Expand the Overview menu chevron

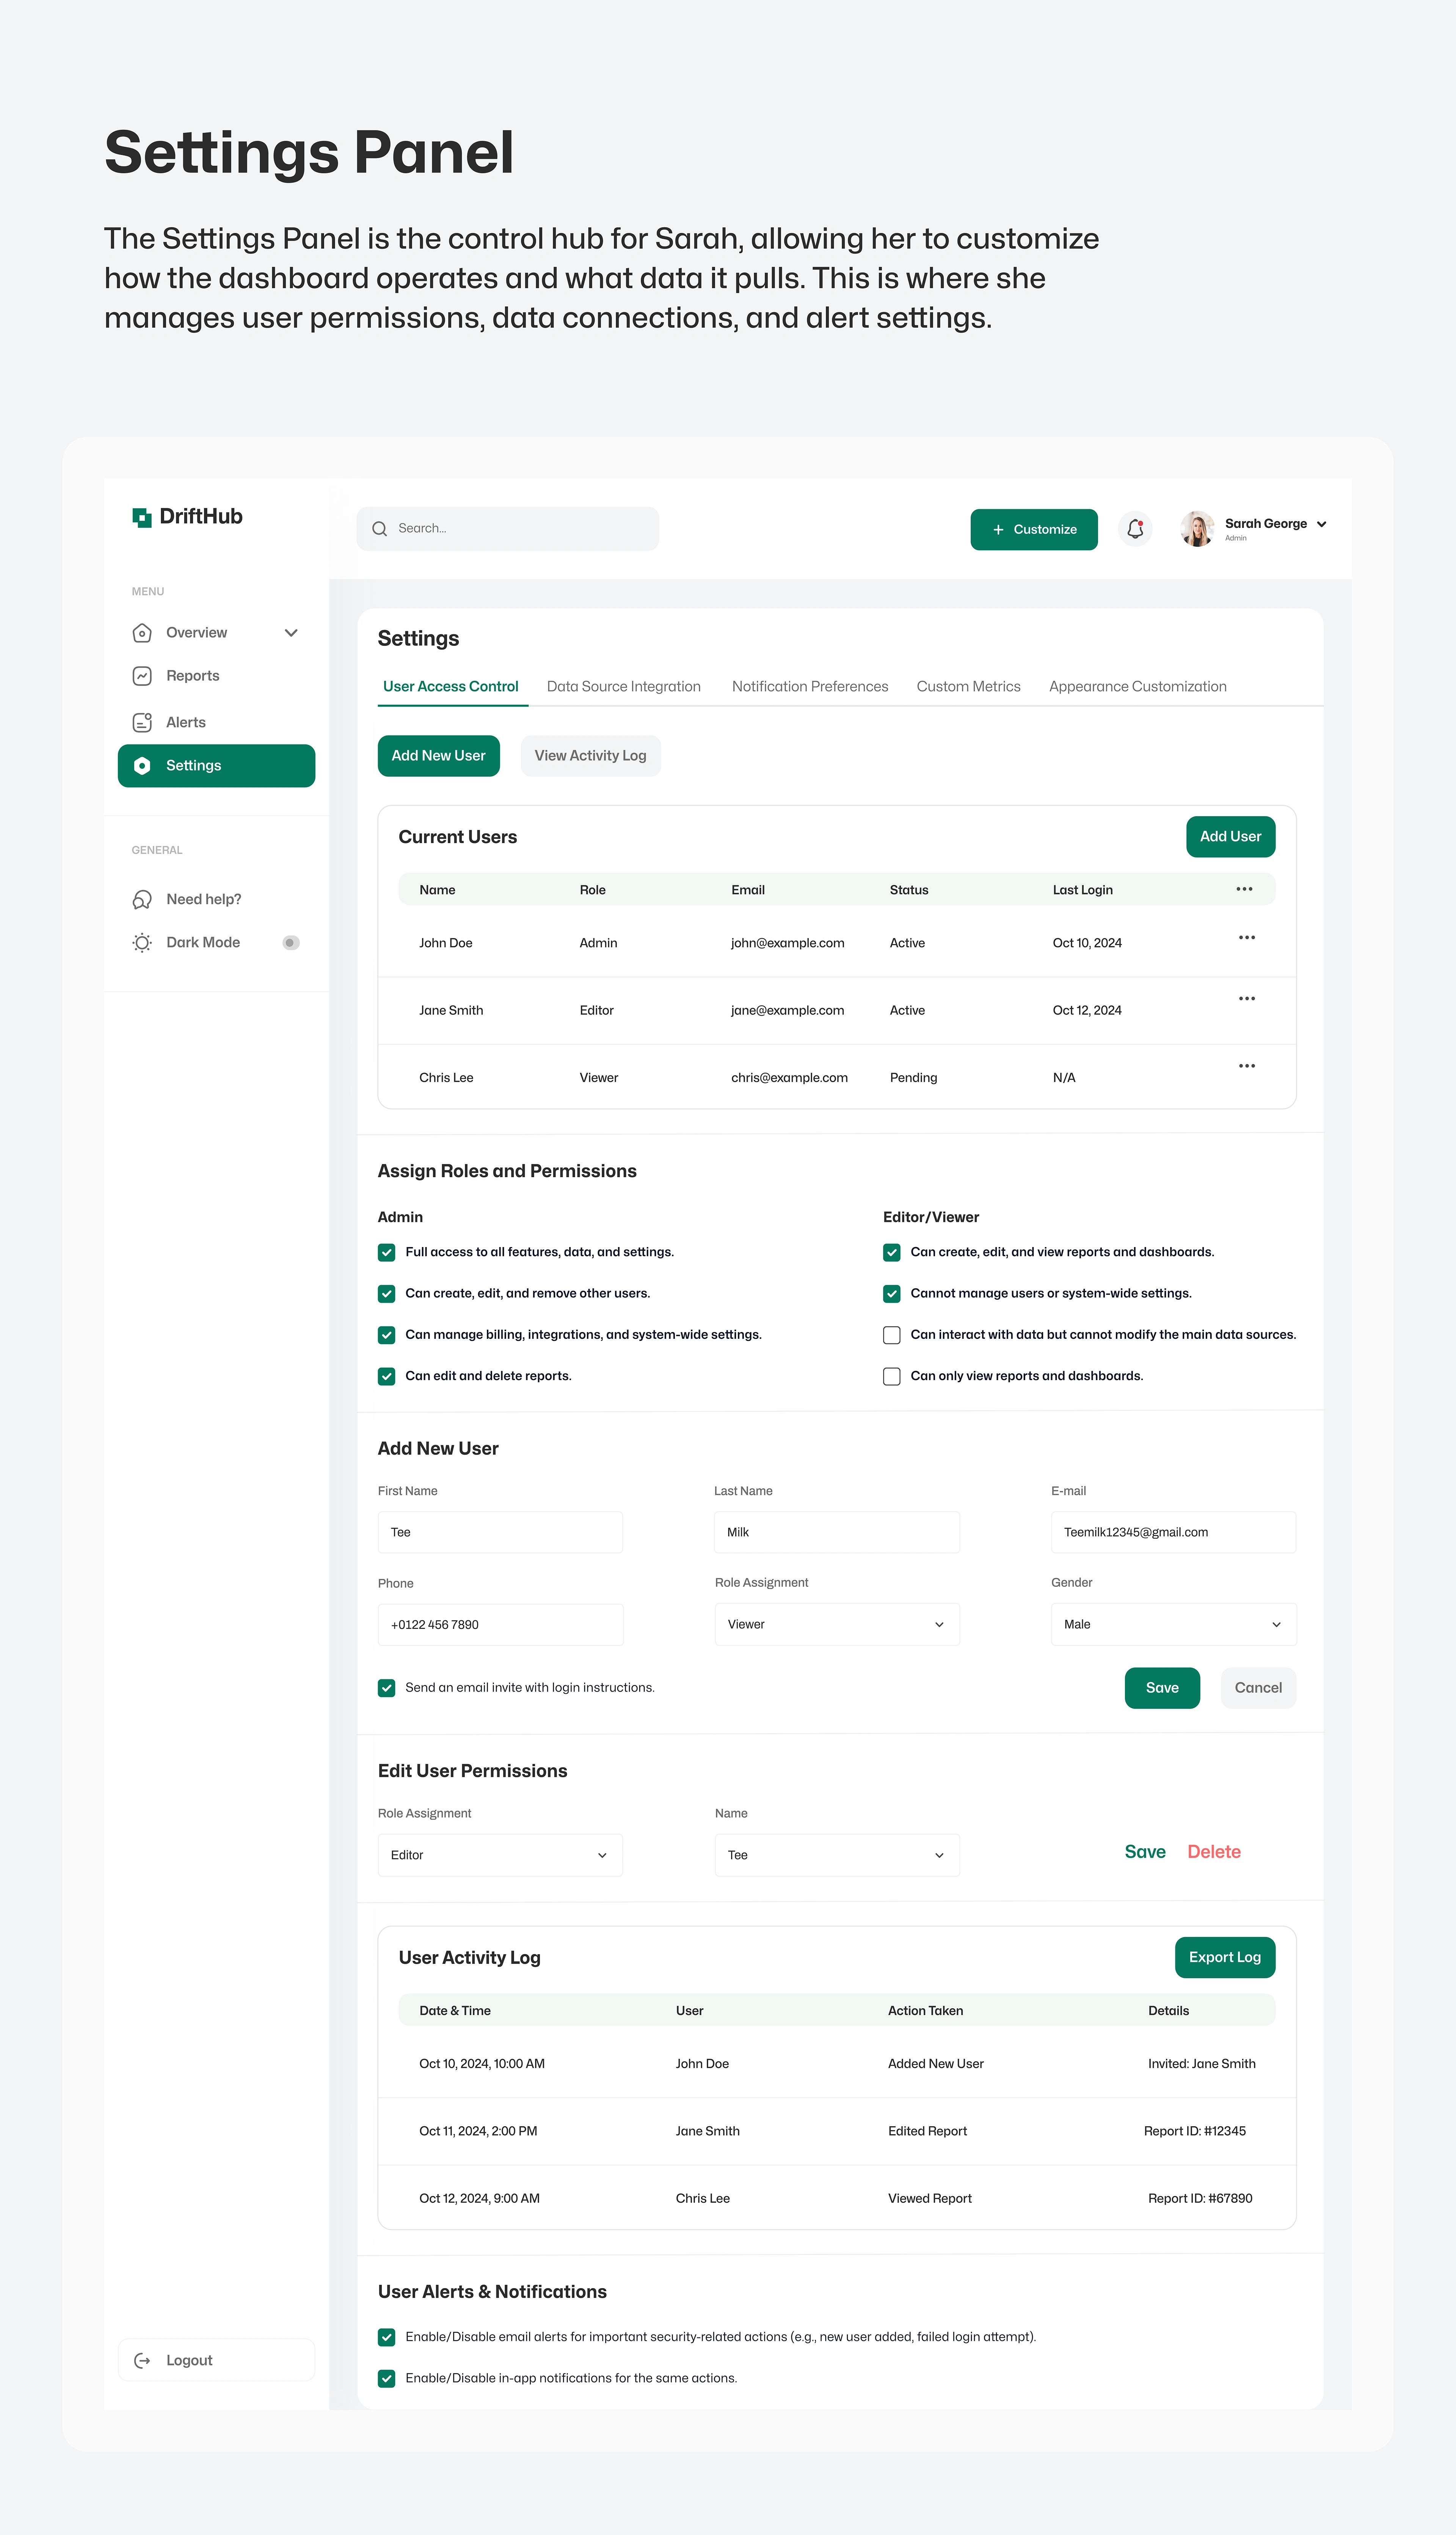(291, 633)
